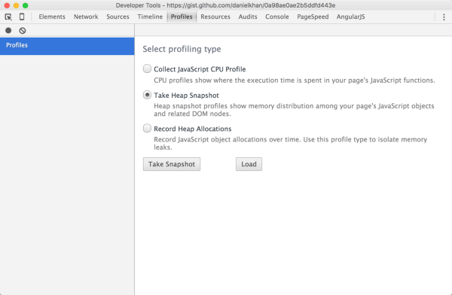
Task: Open the PageSpeed tab
Action: point(313,17)
